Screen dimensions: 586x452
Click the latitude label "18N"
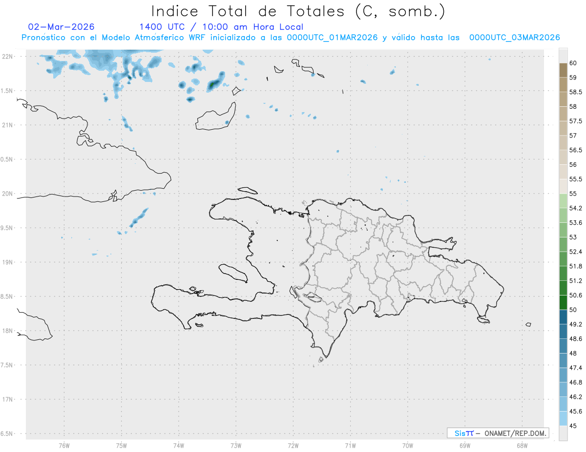click(x=7, y=331)
